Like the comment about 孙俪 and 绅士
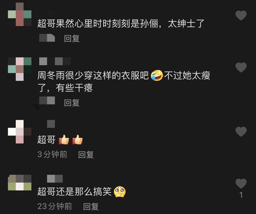This screenshot has height=214, width=256. pyautogui.click(x=241, y=15)
